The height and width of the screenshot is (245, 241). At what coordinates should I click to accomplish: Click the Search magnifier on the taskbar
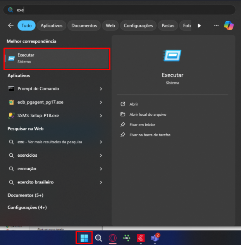click(x=98, y=238)
